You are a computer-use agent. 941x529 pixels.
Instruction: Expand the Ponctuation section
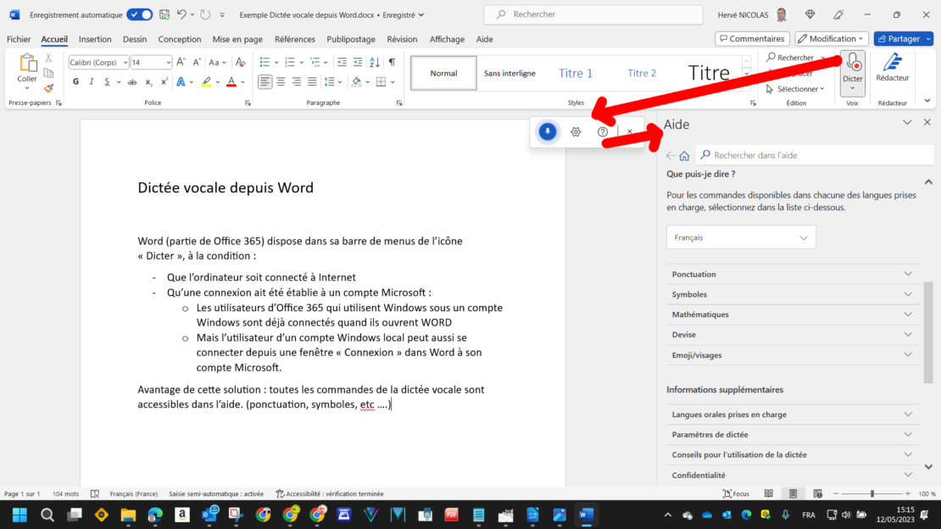pos(792,274)
